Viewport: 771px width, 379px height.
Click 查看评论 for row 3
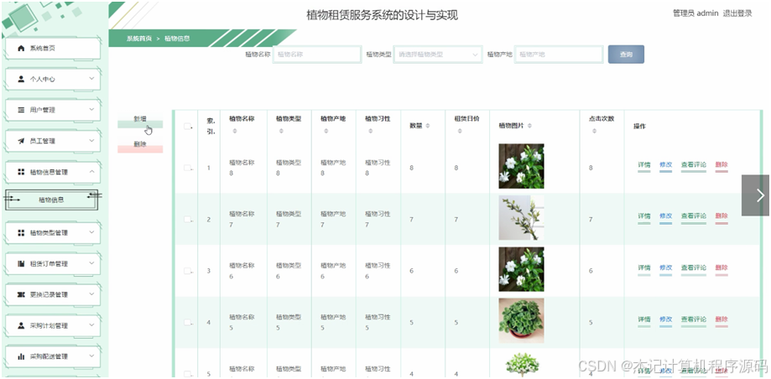[x=693, y=267]
